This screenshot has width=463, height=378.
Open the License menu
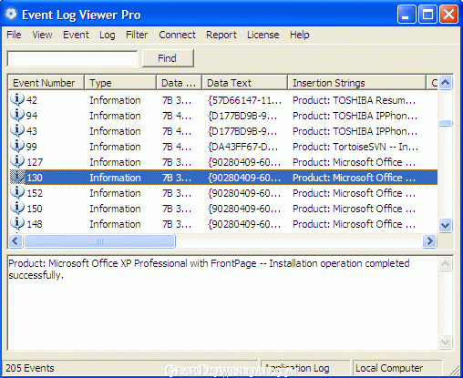coord(262,35)
